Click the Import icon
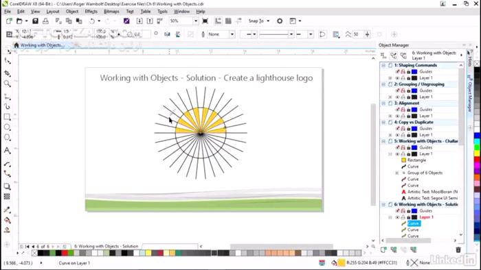 coord(139,21)
